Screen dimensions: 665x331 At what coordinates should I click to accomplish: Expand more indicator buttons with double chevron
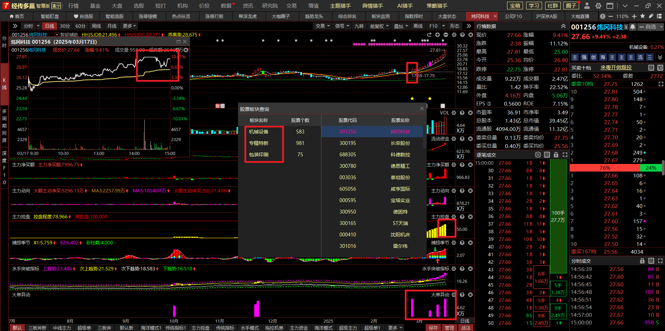tap(660, 57)
